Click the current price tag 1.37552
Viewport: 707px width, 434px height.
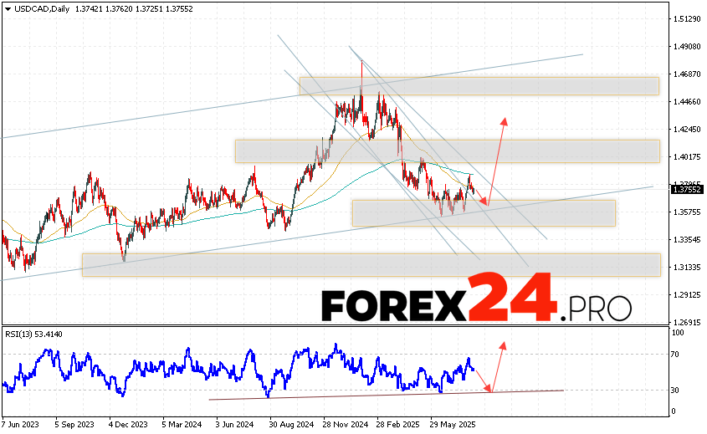pyautogui.click(x=685, y=190)
